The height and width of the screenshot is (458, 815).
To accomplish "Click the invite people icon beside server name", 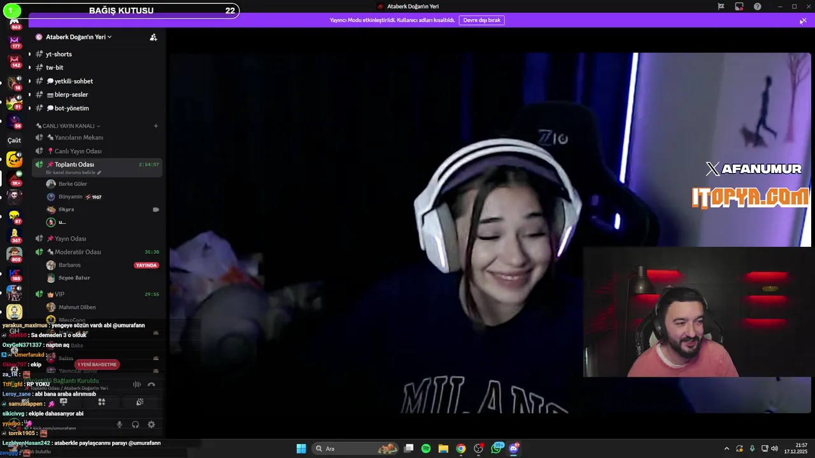I will (153, 37).
